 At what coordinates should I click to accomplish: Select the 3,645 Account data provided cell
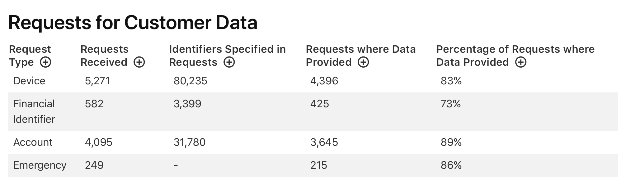click(324, 142)
